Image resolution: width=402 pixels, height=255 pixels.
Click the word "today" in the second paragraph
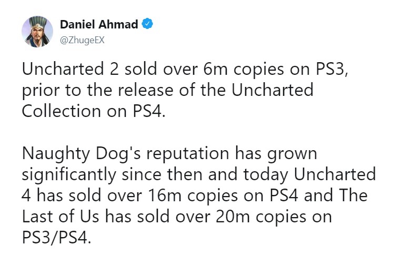pos(265,174)
